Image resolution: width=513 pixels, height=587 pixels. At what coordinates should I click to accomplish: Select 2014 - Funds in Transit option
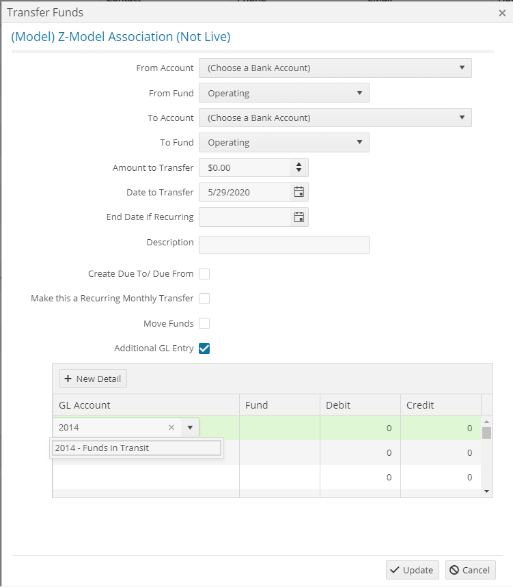[137, 448]
